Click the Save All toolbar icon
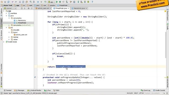 pos(5,2)
